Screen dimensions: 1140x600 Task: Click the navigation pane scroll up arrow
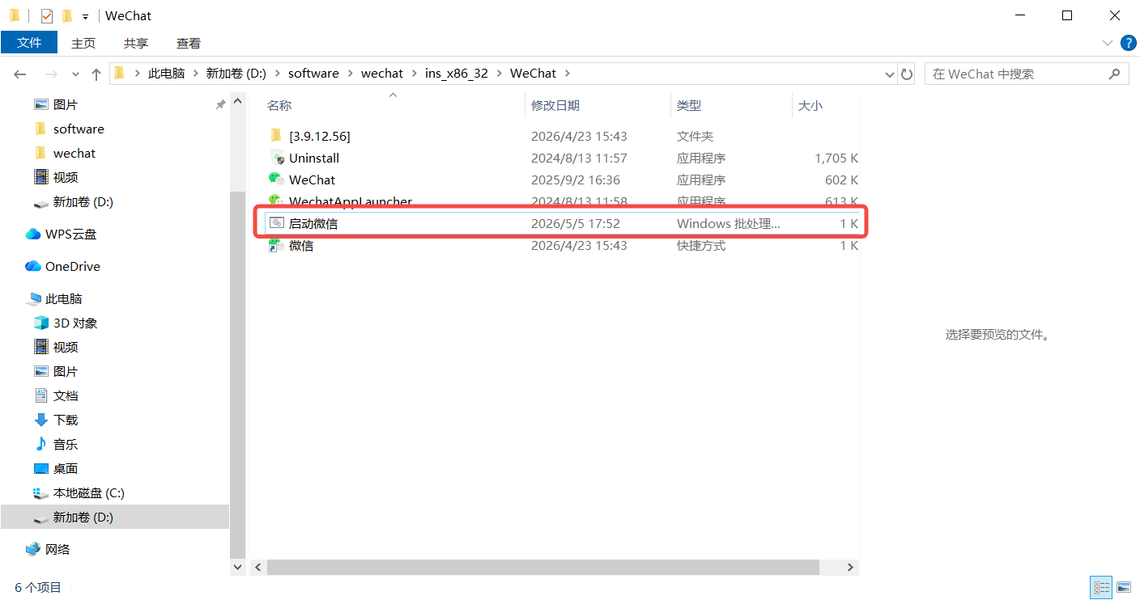coord(237,102)
